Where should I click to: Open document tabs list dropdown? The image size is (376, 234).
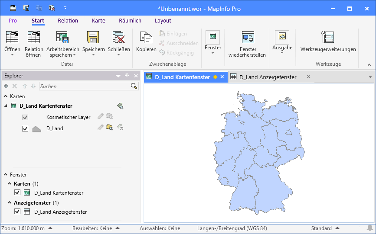point(370,77)
